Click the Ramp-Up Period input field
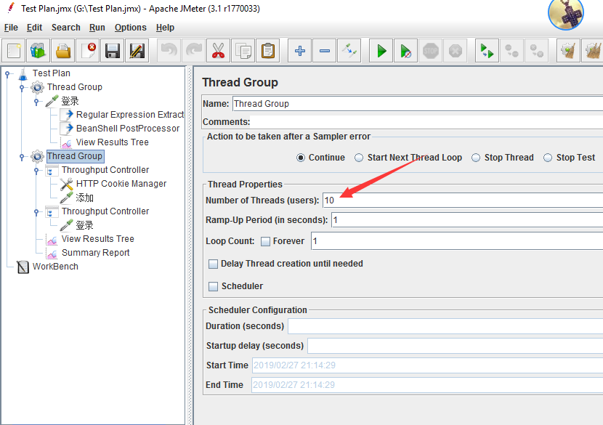This screenshot has width=603, height=425. tap(467, 220)
